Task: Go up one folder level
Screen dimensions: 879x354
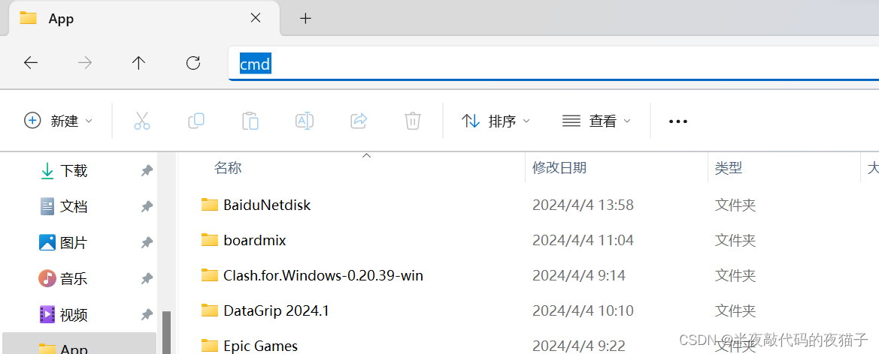Action: pos(138,63)
